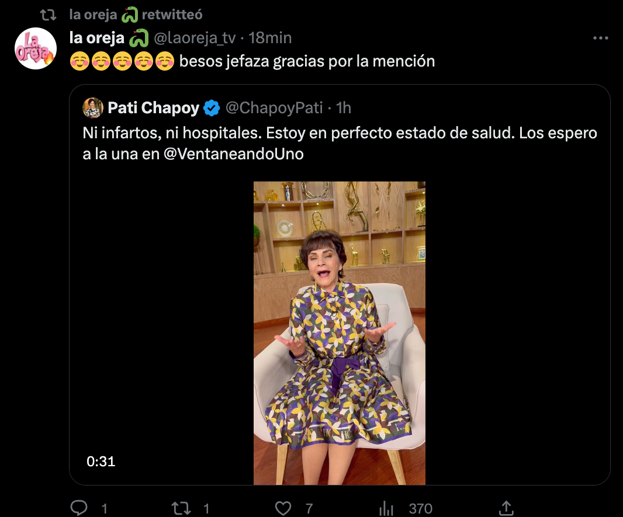Click the "la oreja retwitteó" label

136,15
